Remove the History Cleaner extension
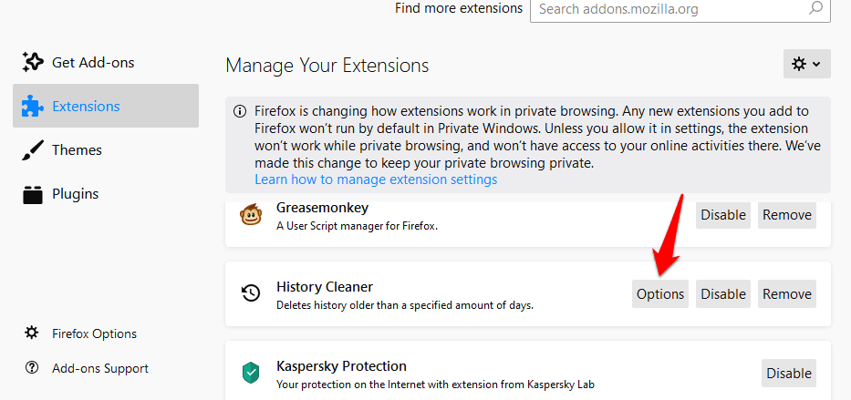 [787, 293]
